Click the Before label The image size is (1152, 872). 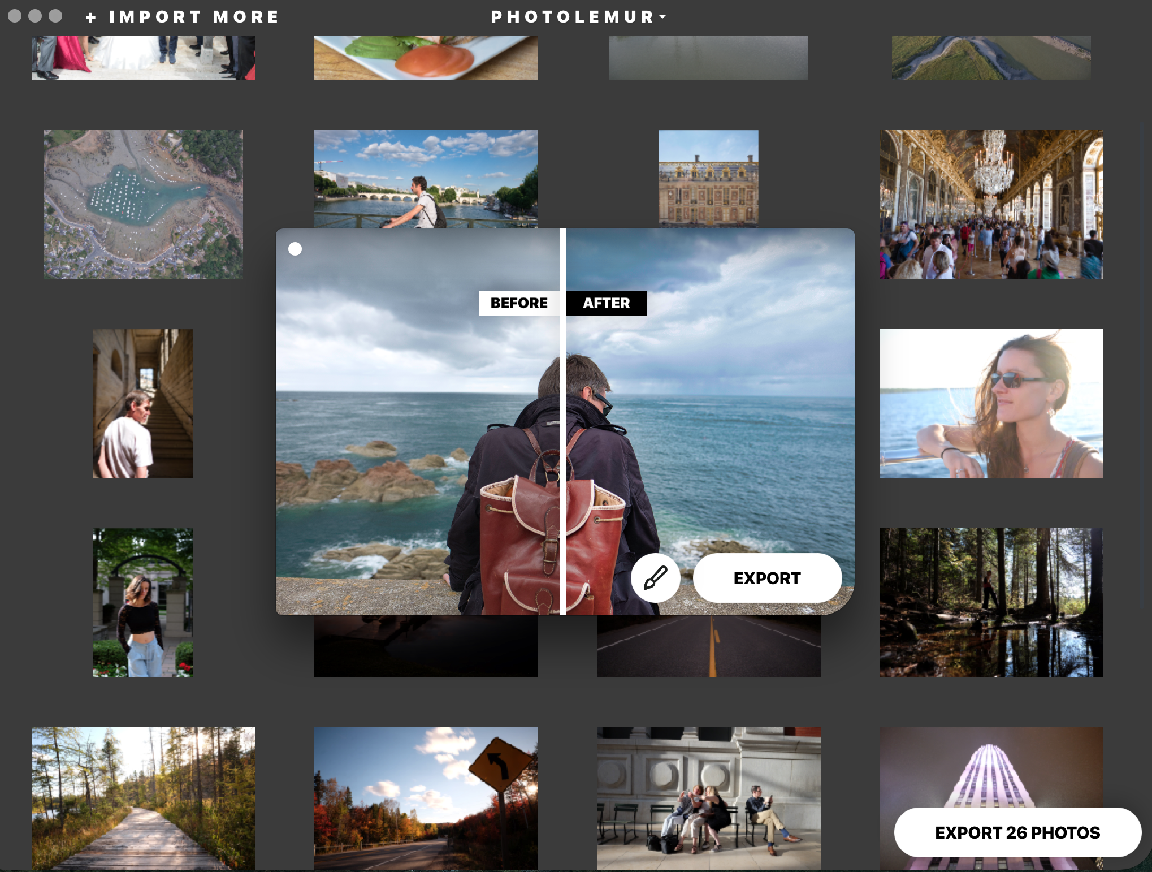tap(519, 303)
